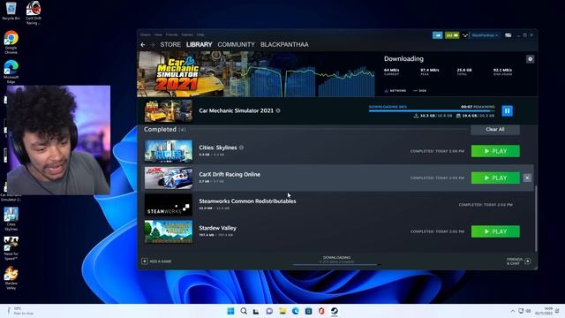Image resolution: width=565 pixels, height=318 pixels.
Task: Click the Steam taskbar icon
Action: point(335,311)
